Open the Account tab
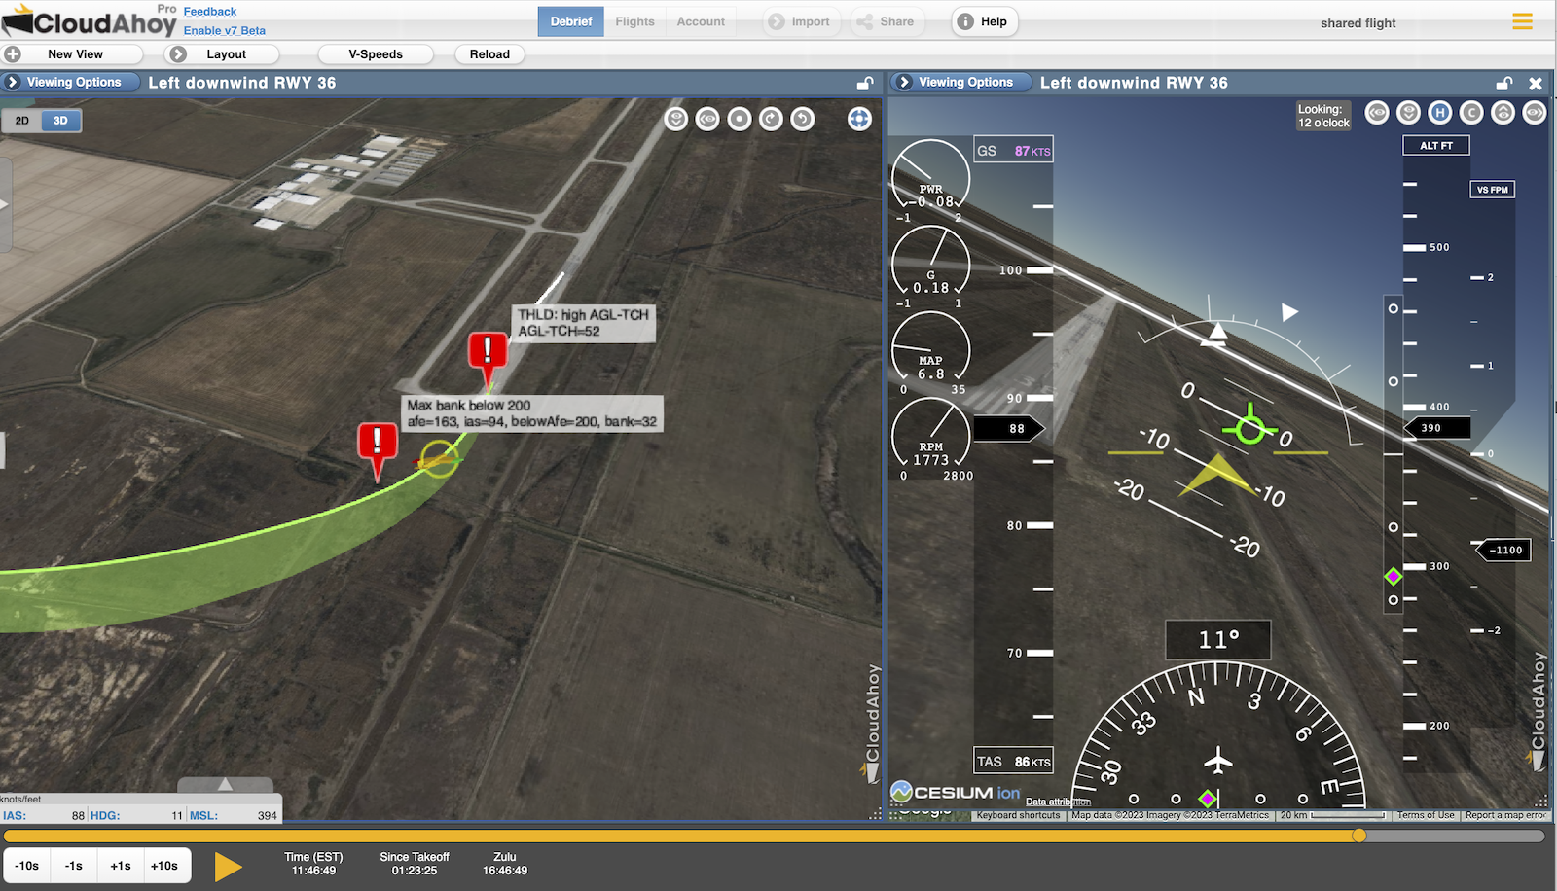This screenshot has width=1557, height=891. 701,21
